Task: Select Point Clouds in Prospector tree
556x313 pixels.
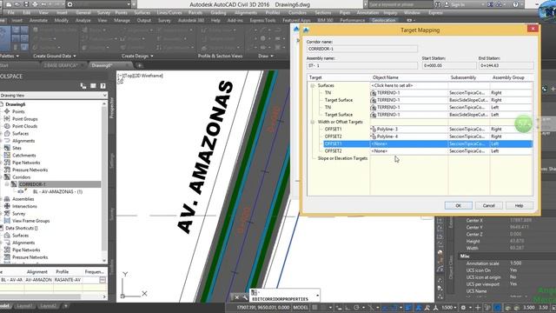Action: tap(25, 126)
